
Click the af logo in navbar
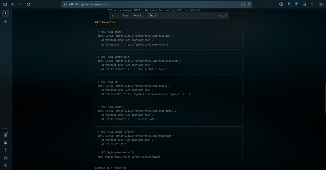point(113,15)
